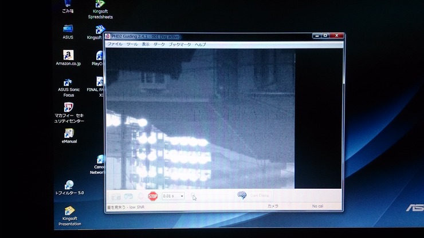Click the 星を見失う - low SNR status text

(x=125, y=207)
